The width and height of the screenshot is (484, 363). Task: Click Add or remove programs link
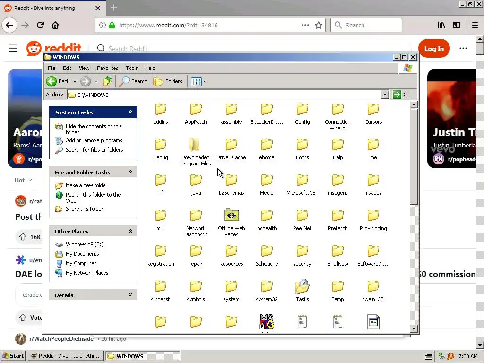94,140
